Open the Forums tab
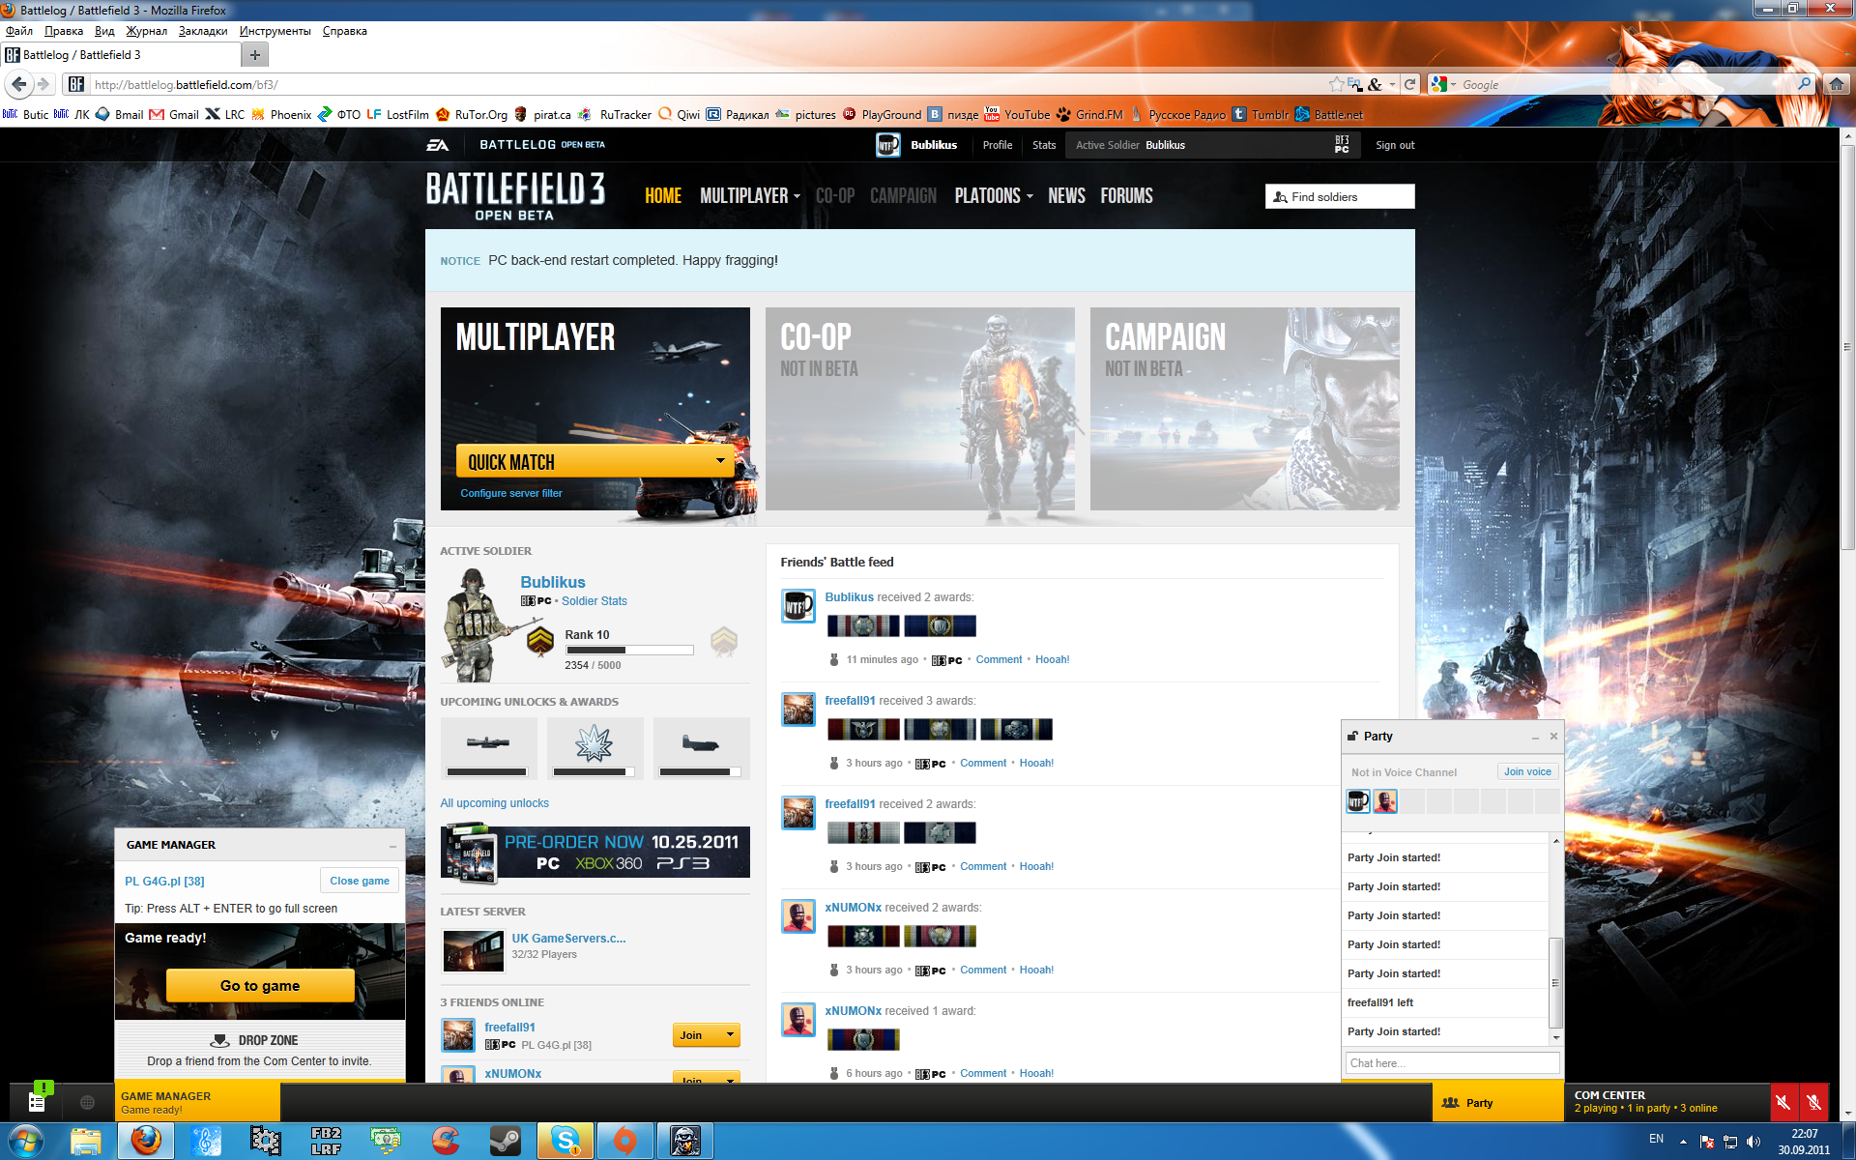 click(1126, 196)
